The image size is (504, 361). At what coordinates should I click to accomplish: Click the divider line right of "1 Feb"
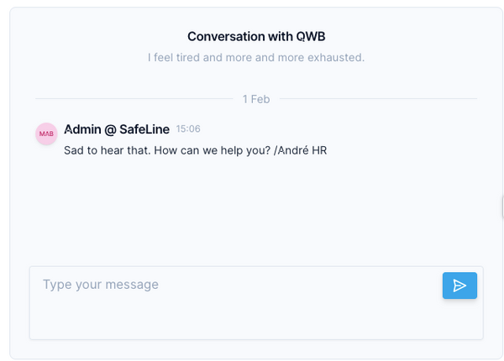[378, 98]
